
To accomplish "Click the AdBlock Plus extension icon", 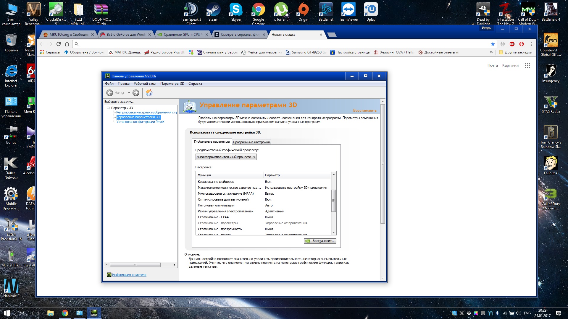I will tap(512, 44).
